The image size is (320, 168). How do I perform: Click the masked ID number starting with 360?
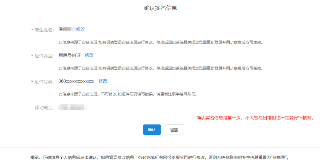click(76, 81)
